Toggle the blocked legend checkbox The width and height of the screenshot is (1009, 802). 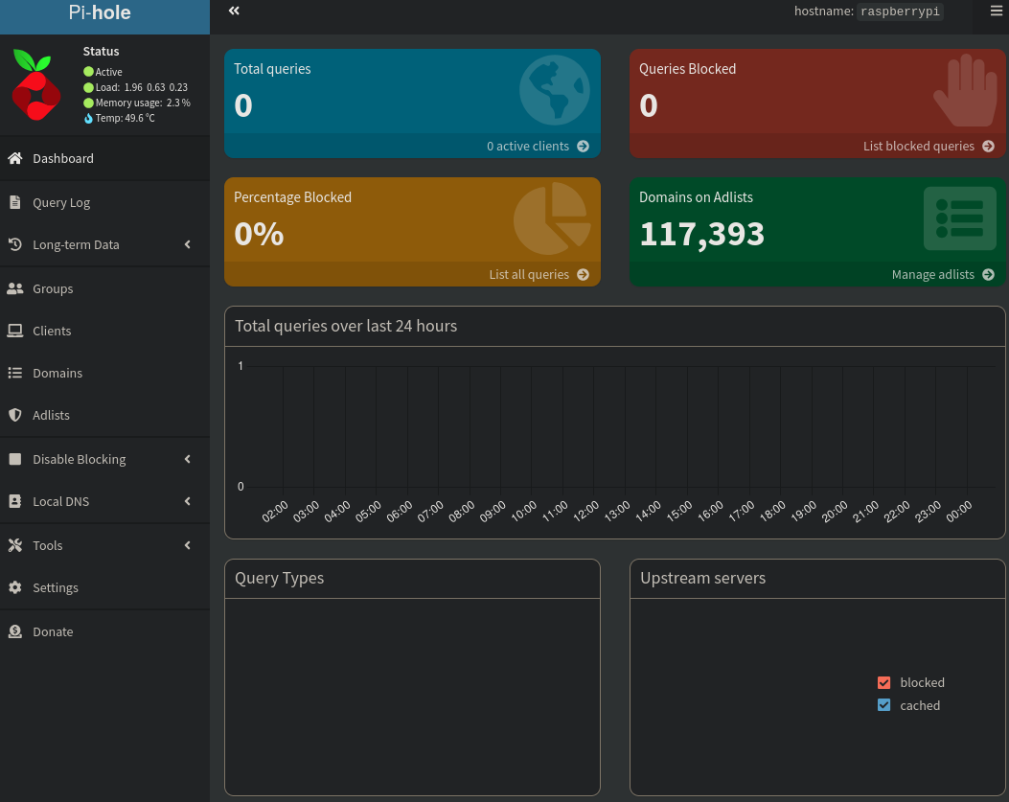[x=883, y=683]
